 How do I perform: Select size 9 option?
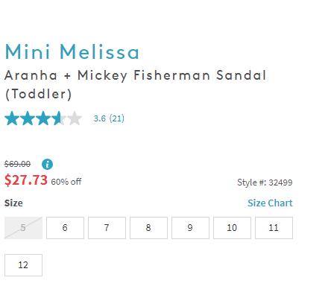[190, 228]
